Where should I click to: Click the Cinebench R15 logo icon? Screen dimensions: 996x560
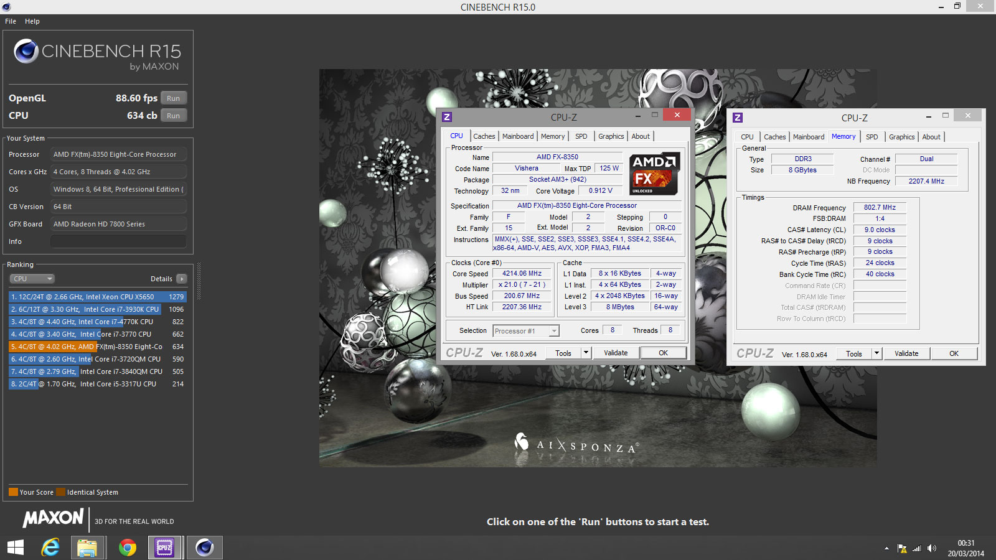[x=26, y=51]
